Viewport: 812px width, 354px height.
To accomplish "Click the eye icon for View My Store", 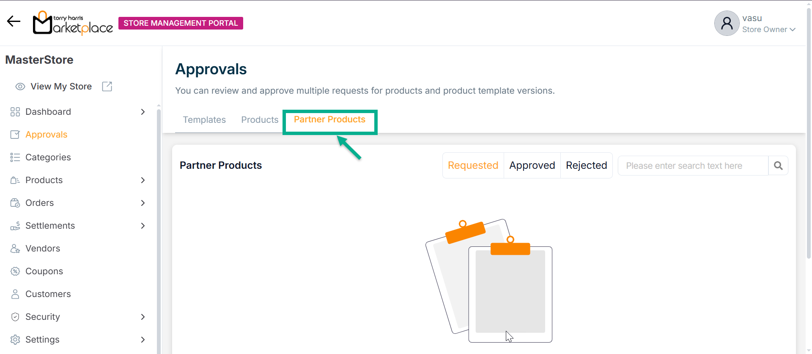I will click(20, 86).
